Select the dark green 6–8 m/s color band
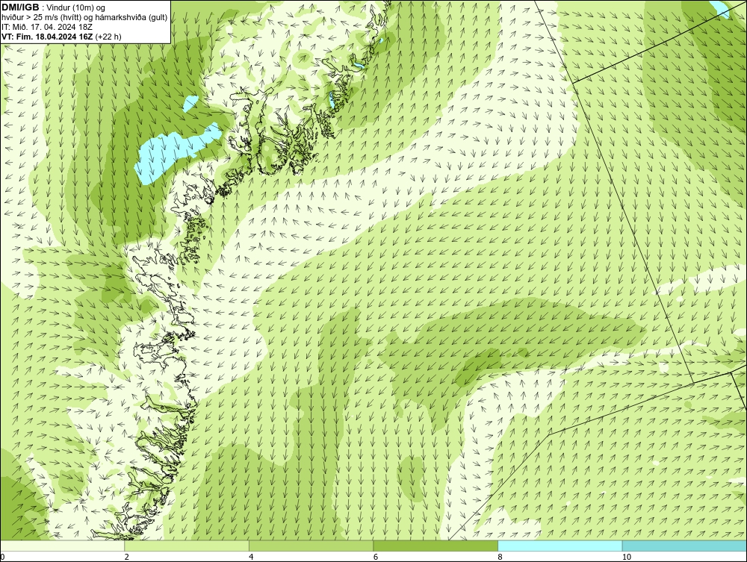 (x=436, y=546)
